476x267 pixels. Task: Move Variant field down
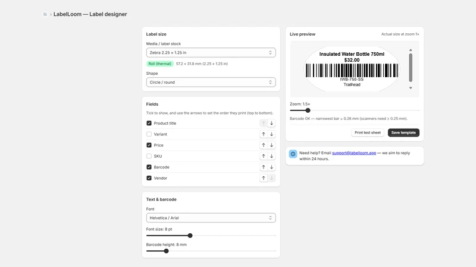(271, 134)
